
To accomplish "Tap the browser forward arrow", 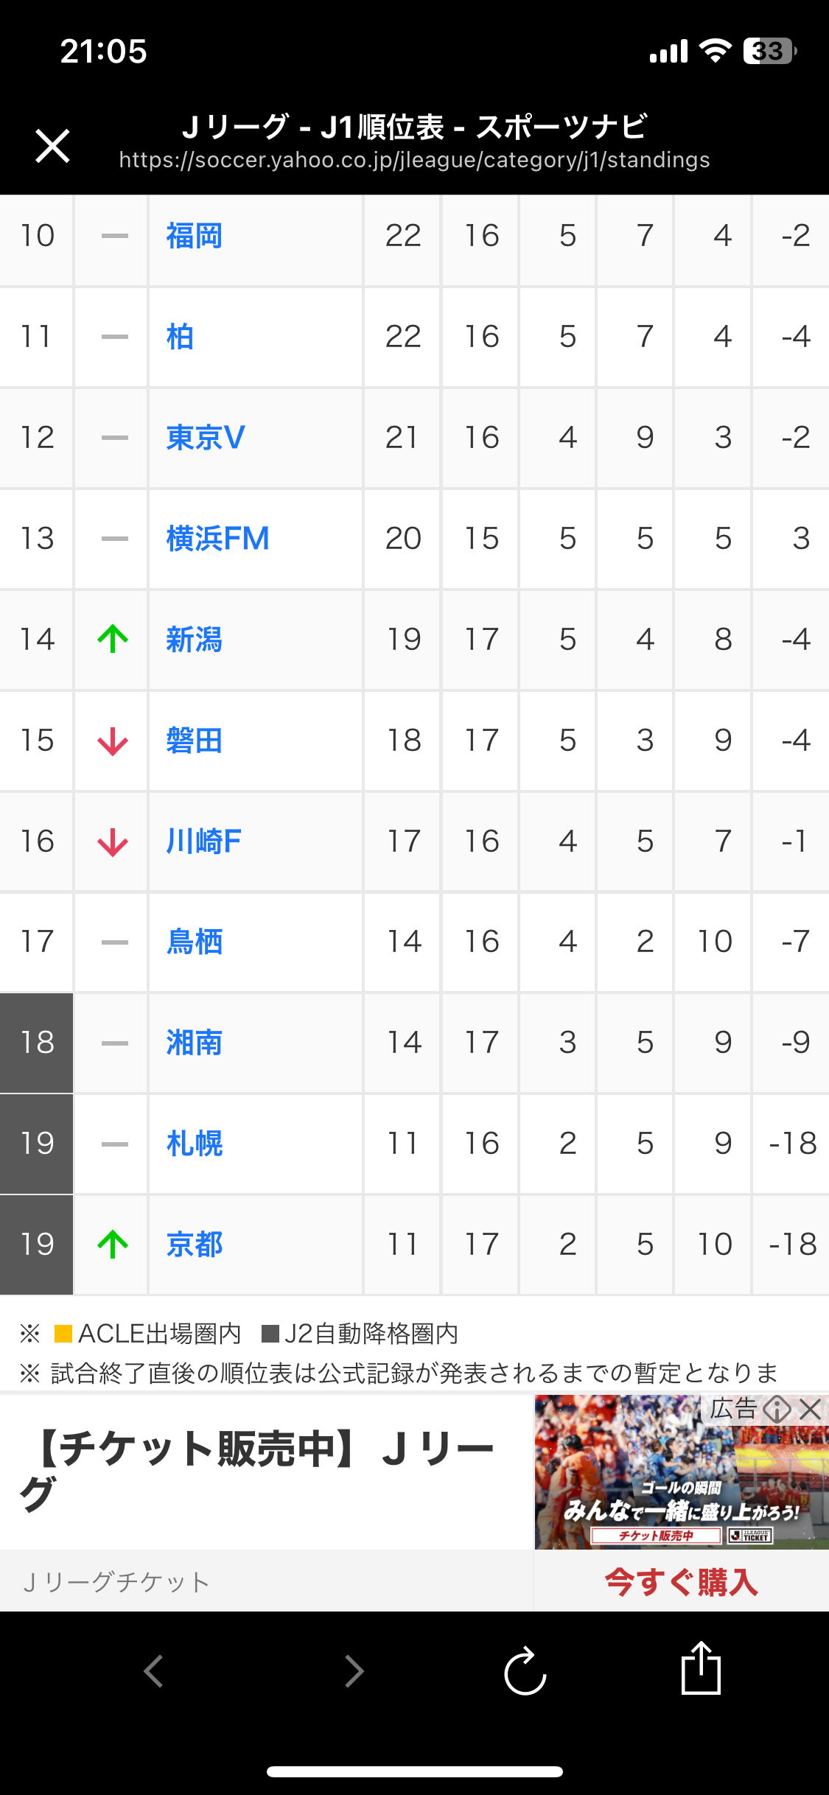I will pyautogui.click(x=354, y=1670).
